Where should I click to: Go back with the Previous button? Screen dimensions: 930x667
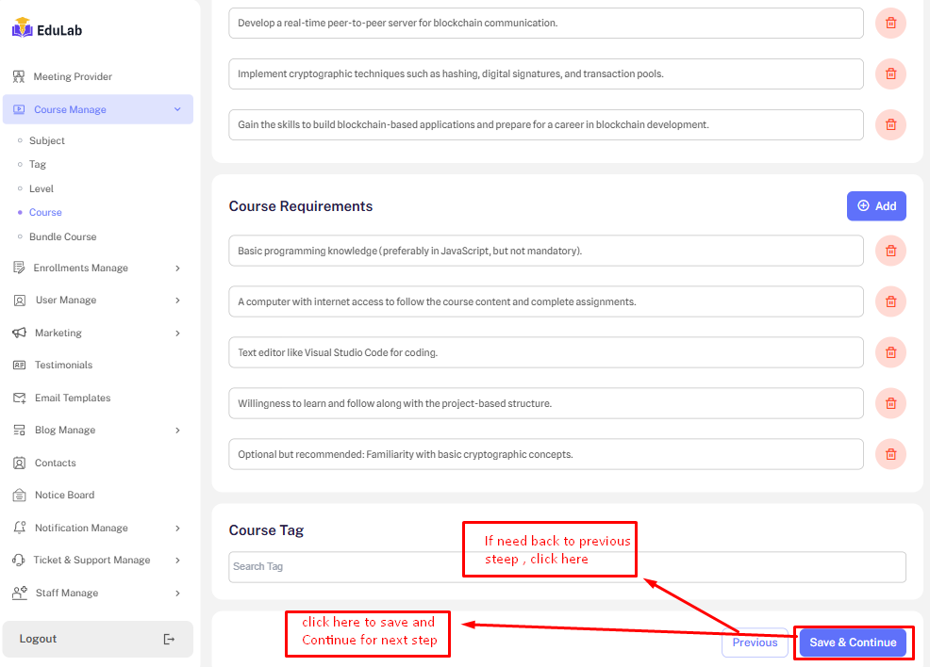coord(755,643)
